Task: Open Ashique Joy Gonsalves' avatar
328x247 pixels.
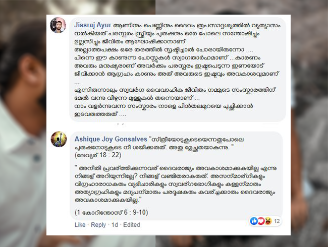Action: click(x=59, y=139)
